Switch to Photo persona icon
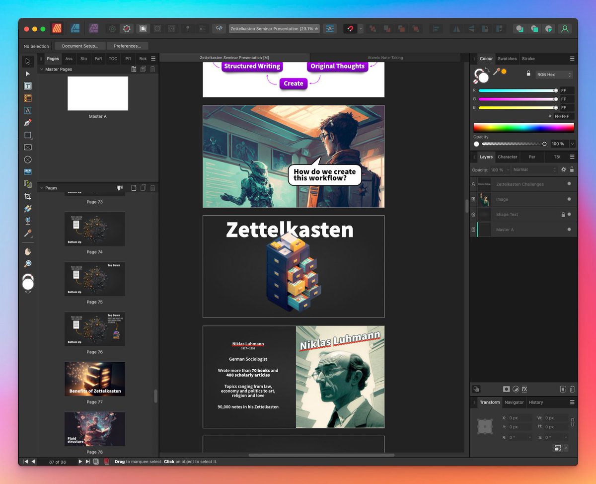This screenshot has width=596, height=484. point(93,28)
